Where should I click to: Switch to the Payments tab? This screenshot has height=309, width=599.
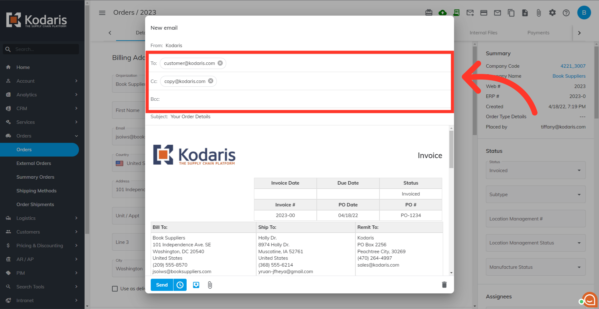[538, 33]
